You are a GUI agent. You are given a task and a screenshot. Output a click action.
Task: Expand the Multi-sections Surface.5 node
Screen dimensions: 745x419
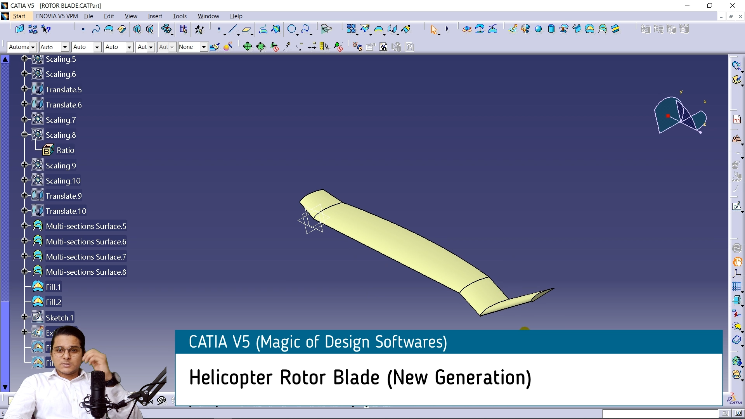click(24, 226)
